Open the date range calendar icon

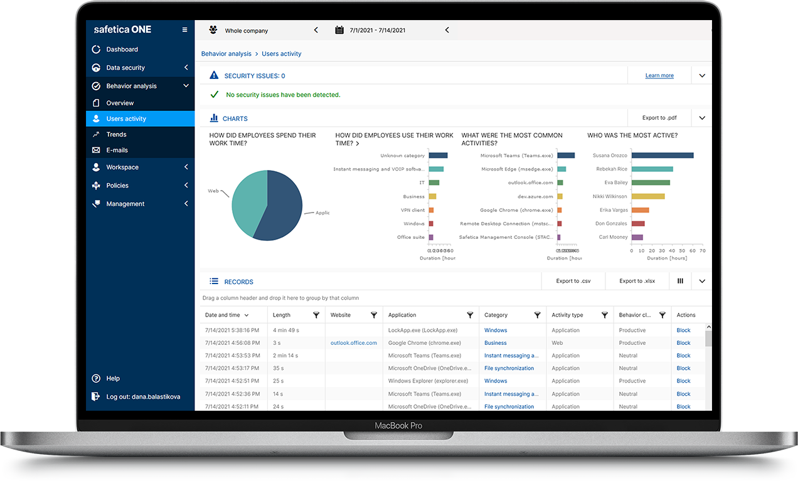tap(339, 30)
